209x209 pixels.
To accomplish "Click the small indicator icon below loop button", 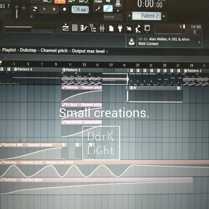I will (x=32, y=16).
